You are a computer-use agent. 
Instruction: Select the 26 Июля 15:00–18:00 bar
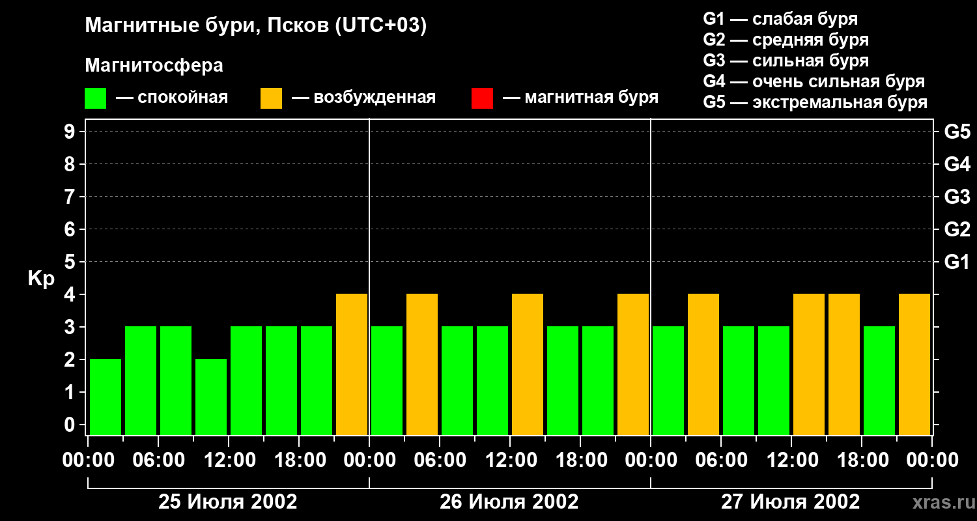pos(563,380)
